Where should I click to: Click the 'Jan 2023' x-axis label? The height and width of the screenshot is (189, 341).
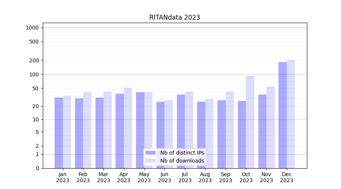[x=63, y=177]
